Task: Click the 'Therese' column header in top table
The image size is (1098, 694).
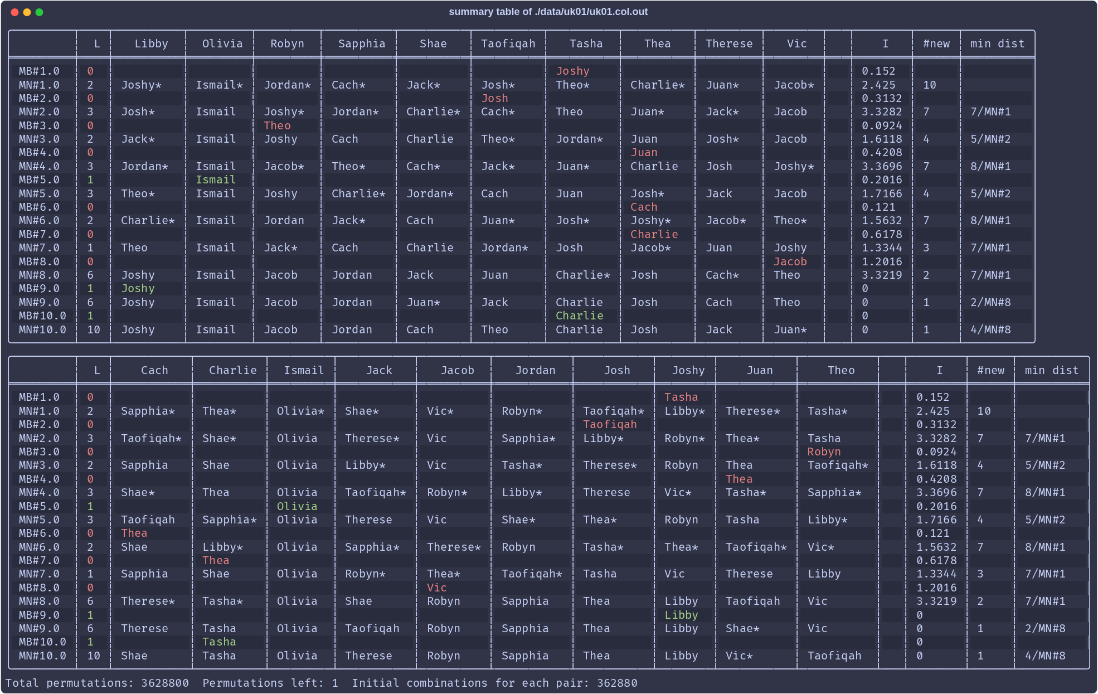Action: coord(729,43)
